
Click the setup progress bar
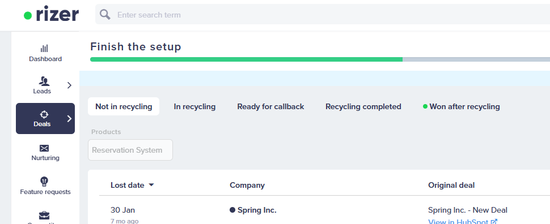(320, 59)
